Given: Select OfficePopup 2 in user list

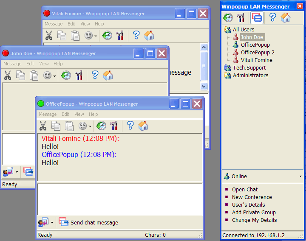Looking at the screenshot, I should click(x=258, y=53).
